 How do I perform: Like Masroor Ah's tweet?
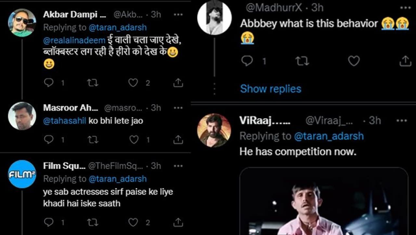(x=134, y=140)
